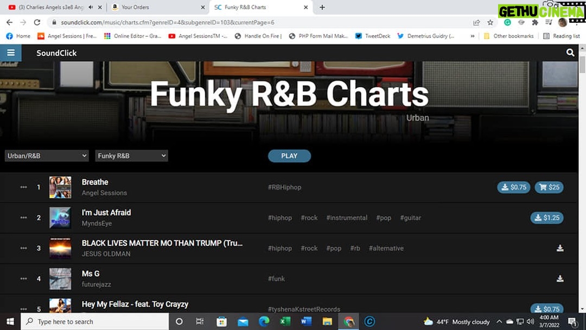Show hidden system tray icons
The width and height of the screenshot is (586, 330).
point(499,321)
